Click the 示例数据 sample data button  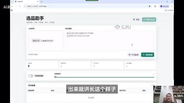coord(133,55)
